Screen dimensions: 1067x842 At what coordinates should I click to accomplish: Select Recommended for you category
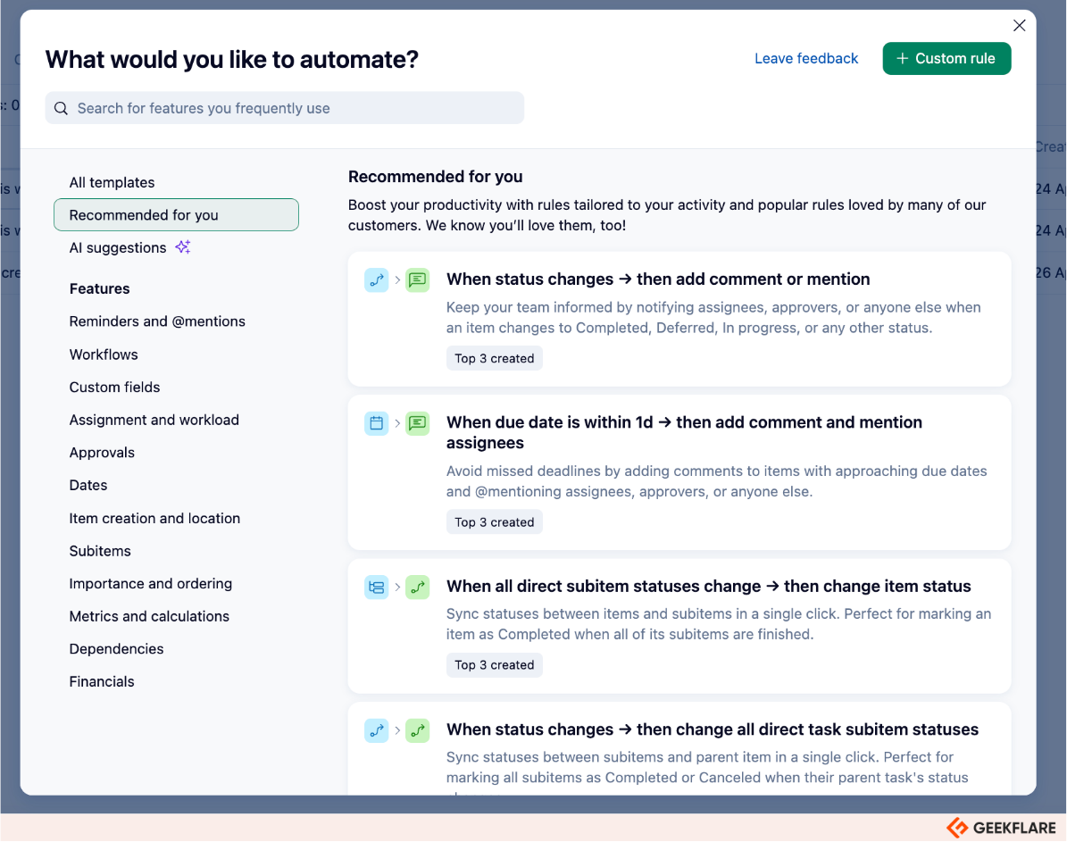(176, 215)
